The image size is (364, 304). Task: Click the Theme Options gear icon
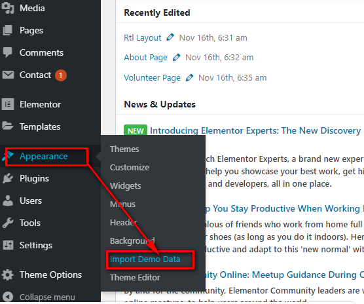pyautogui.click(x=8, y=275)
